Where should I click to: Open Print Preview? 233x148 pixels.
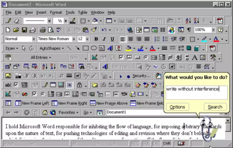[51, 30]
